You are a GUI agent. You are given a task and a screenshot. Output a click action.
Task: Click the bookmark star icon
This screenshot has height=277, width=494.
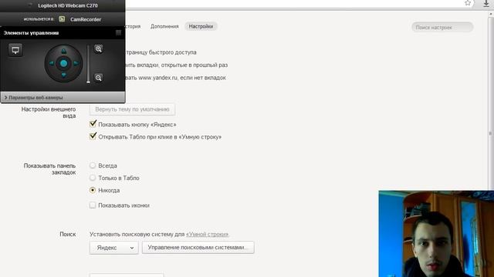point(468,3)
